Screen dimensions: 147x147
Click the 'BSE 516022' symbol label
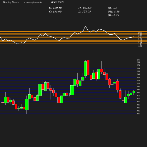pyautogui.click(x=58, y=2)
